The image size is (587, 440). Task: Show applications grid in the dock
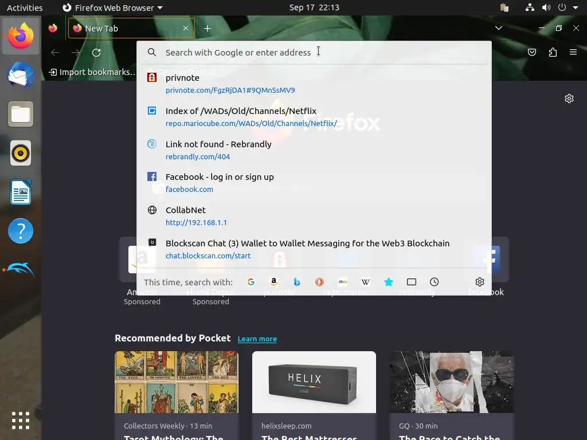coord(21,421)
